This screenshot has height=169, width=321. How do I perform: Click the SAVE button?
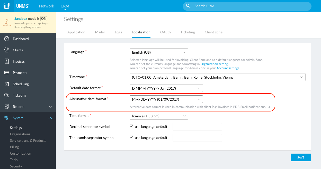pyautogui.click(x=300, y=157)
